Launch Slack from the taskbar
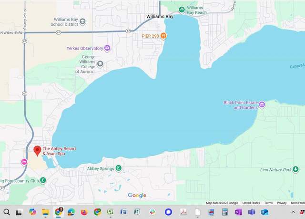The height and width of the screenshot is (219, 305). pos(152,212)
